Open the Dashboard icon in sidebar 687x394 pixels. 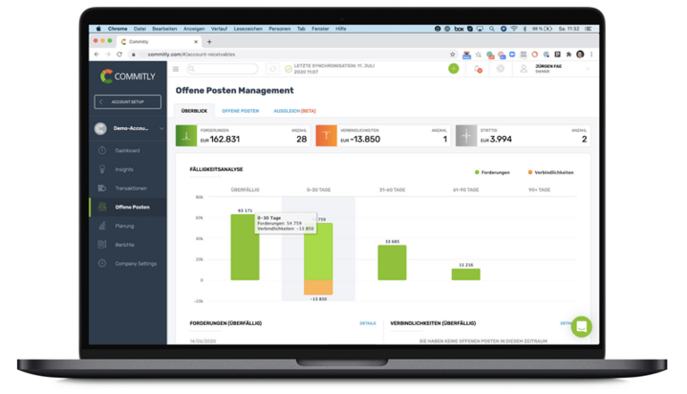tap(103, 150)
